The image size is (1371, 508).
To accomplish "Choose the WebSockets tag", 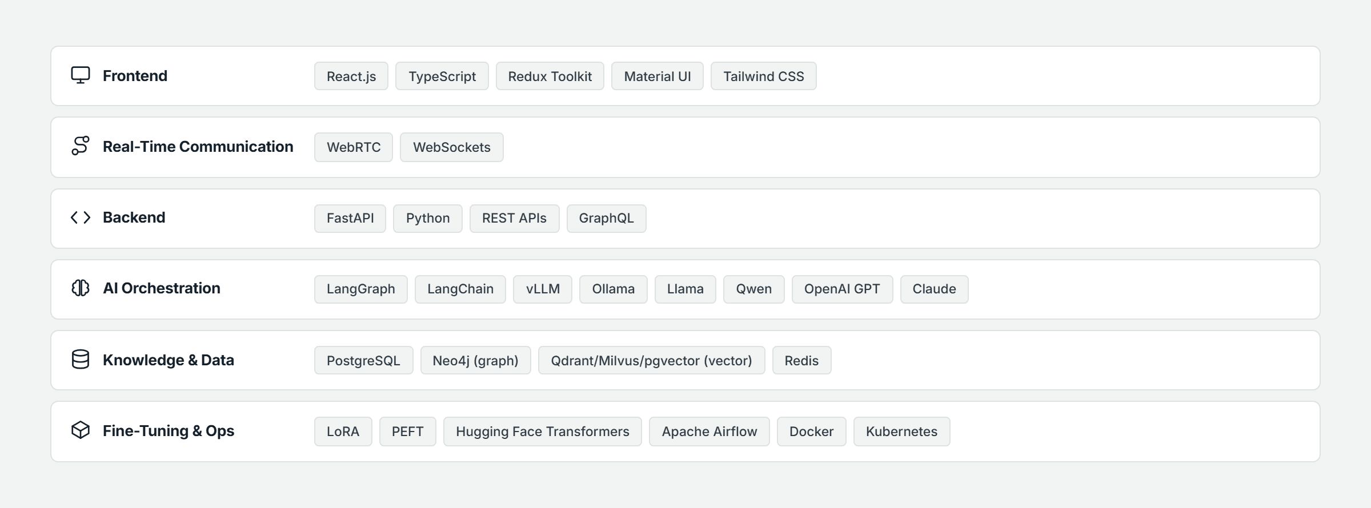I will point(452,147).
